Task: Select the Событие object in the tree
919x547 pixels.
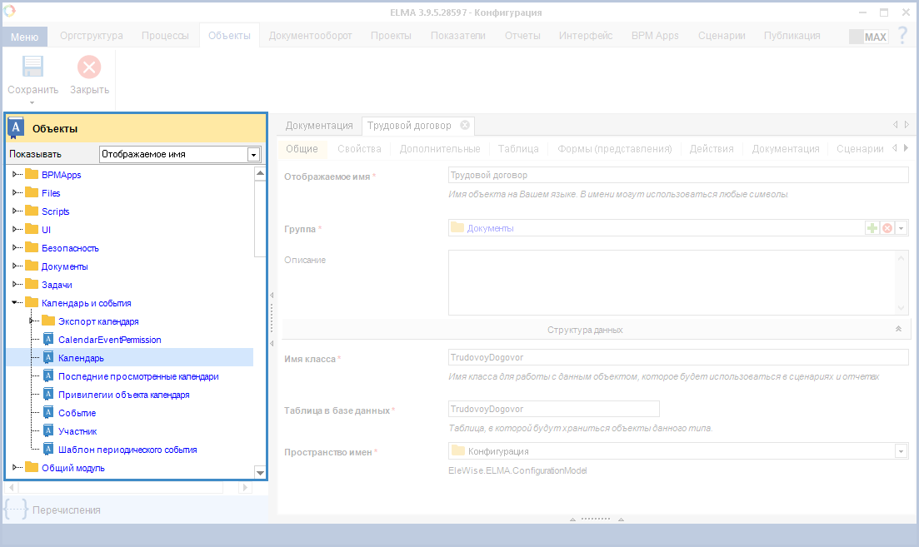Action: (77, 413)
